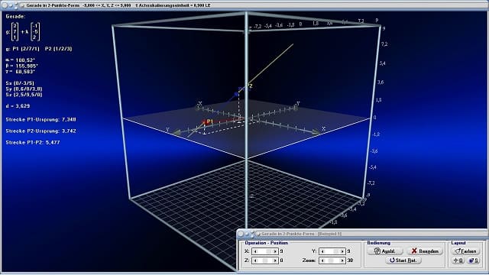Click the Sz intersection point text

24,94
